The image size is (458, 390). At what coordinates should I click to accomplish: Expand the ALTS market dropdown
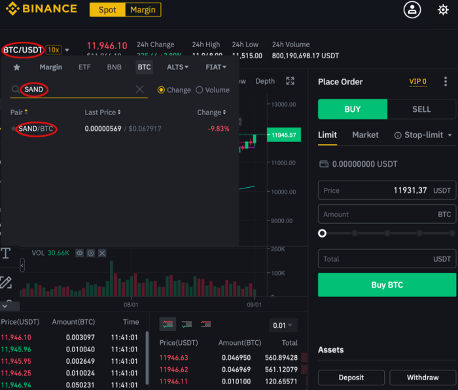click(177, 67)
